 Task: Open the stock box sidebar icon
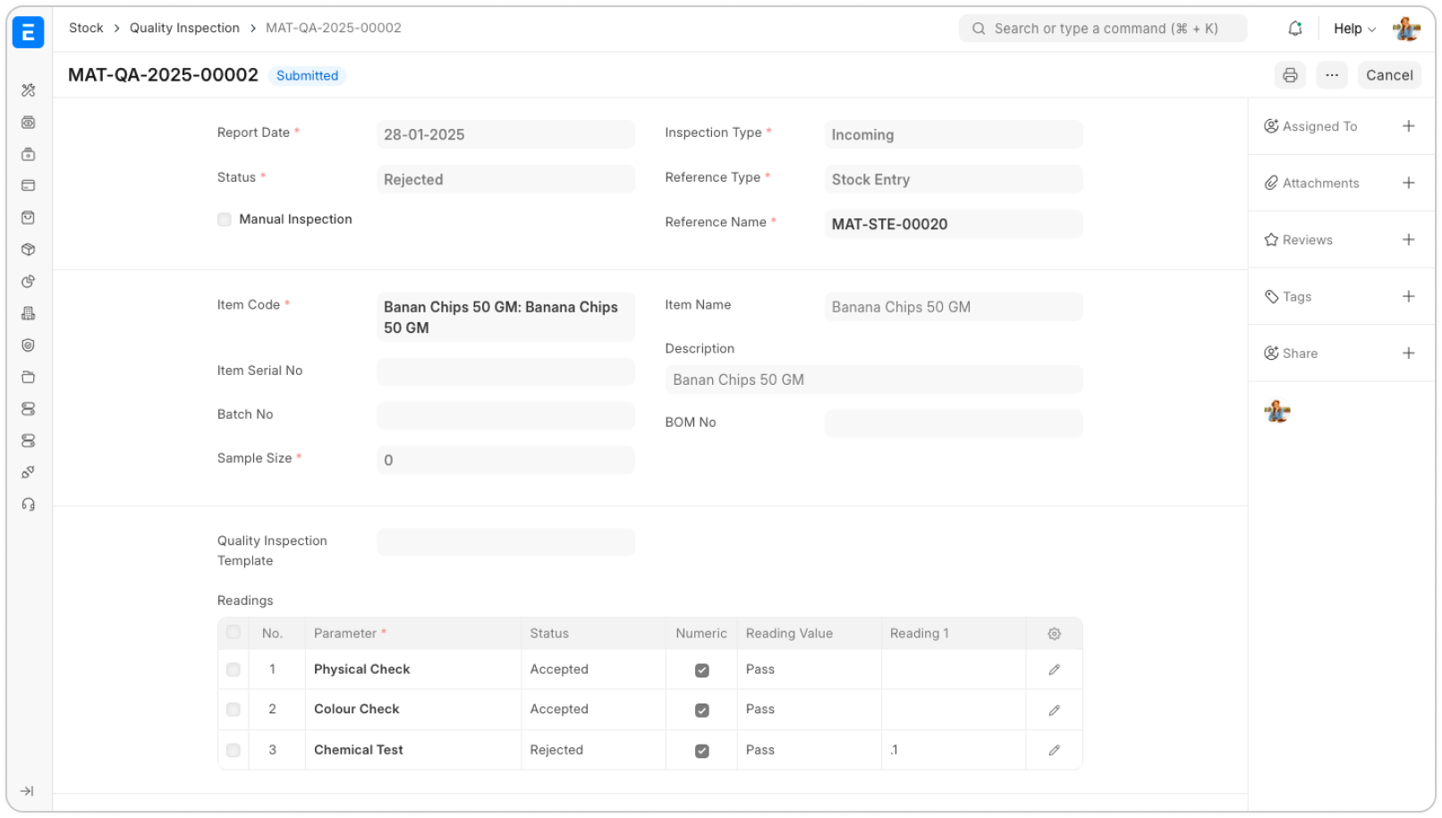tap(29, 250)
